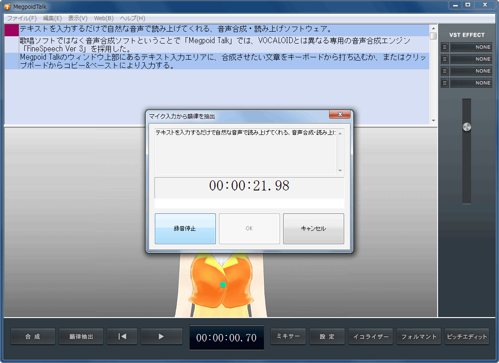Click the disabled OK button in dialog
Image resolution: width=499 pixels, height=363 pixels.
[x=249, y=229]
